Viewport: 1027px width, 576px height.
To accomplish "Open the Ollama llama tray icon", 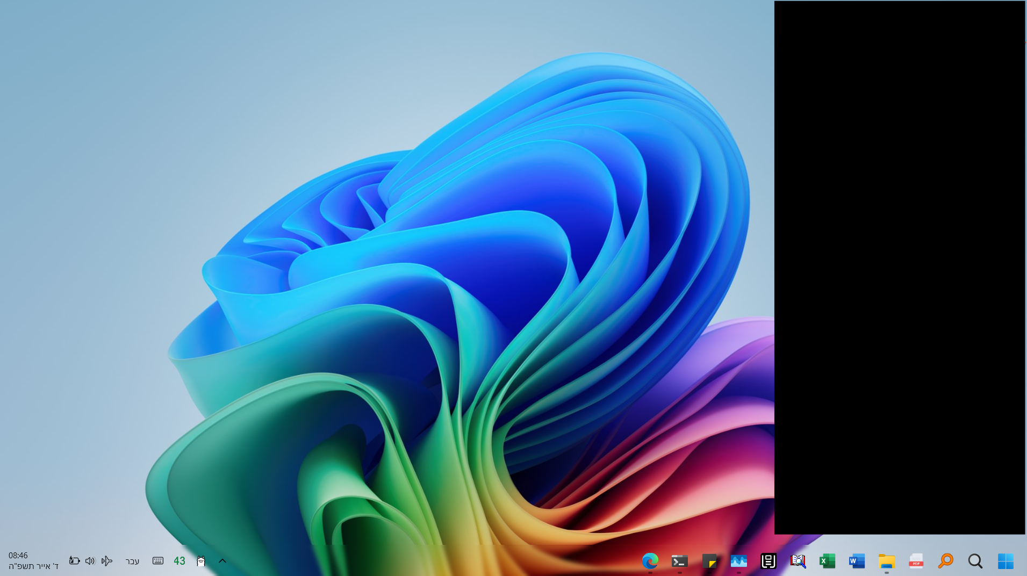I will tap(201, 561).
